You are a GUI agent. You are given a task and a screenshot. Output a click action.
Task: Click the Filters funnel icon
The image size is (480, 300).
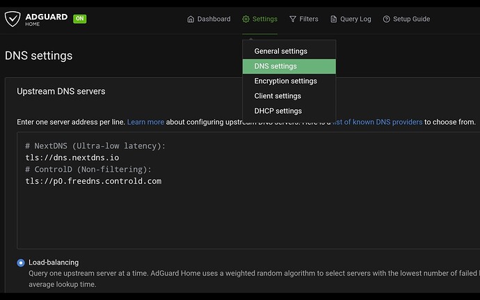click(293, 19)
